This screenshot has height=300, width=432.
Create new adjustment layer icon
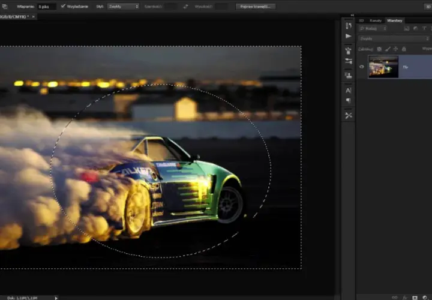[425, 298]
